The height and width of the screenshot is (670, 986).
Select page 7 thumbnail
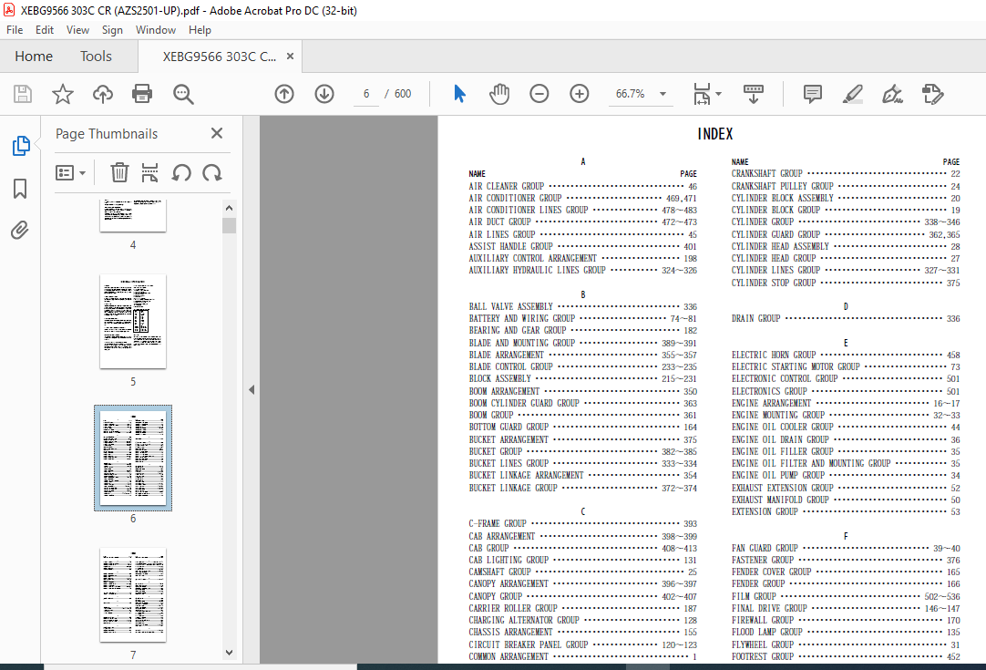click(x=133, y=595)
